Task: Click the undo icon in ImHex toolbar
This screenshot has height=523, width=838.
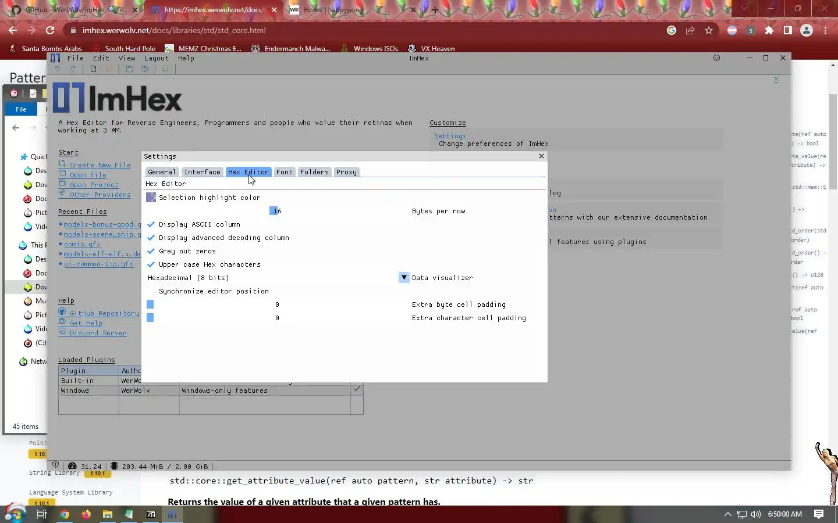Action: click(58, 69)
